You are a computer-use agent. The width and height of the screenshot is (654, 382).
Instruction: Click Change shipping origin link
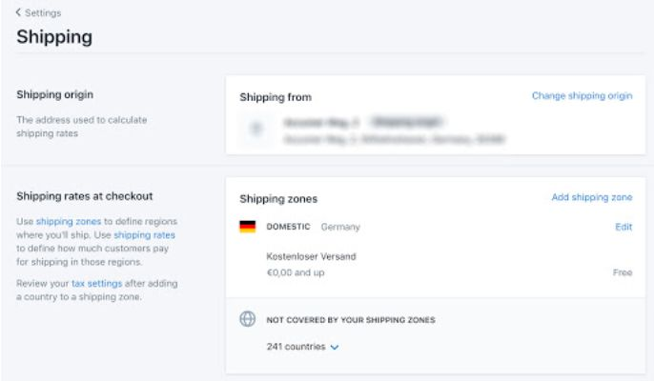click(582, 96)
